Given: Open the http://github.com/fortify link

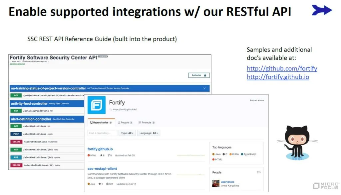Looking at the screenshot, I should [x=282, y=69].
